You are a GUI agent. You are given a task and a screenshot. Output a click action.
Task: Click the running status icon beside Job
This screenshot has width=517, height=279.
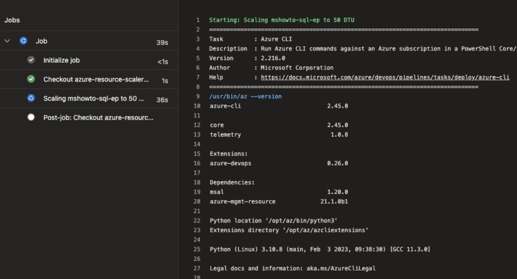click(x=23, y=41)
